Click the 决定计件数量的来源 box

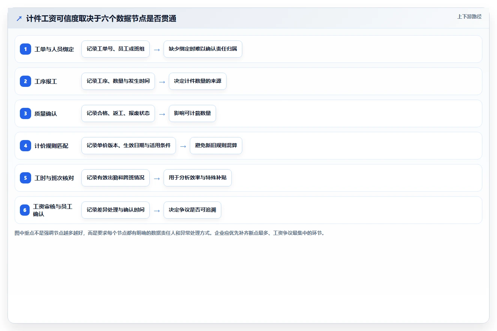pos(198,81)
